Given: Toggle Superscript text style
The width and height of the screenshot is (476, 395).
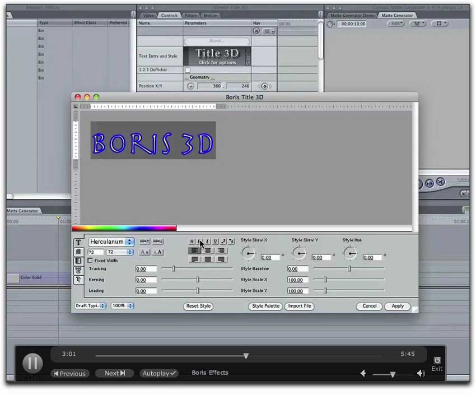Looking at the screenshot, I should click(223, 241).
